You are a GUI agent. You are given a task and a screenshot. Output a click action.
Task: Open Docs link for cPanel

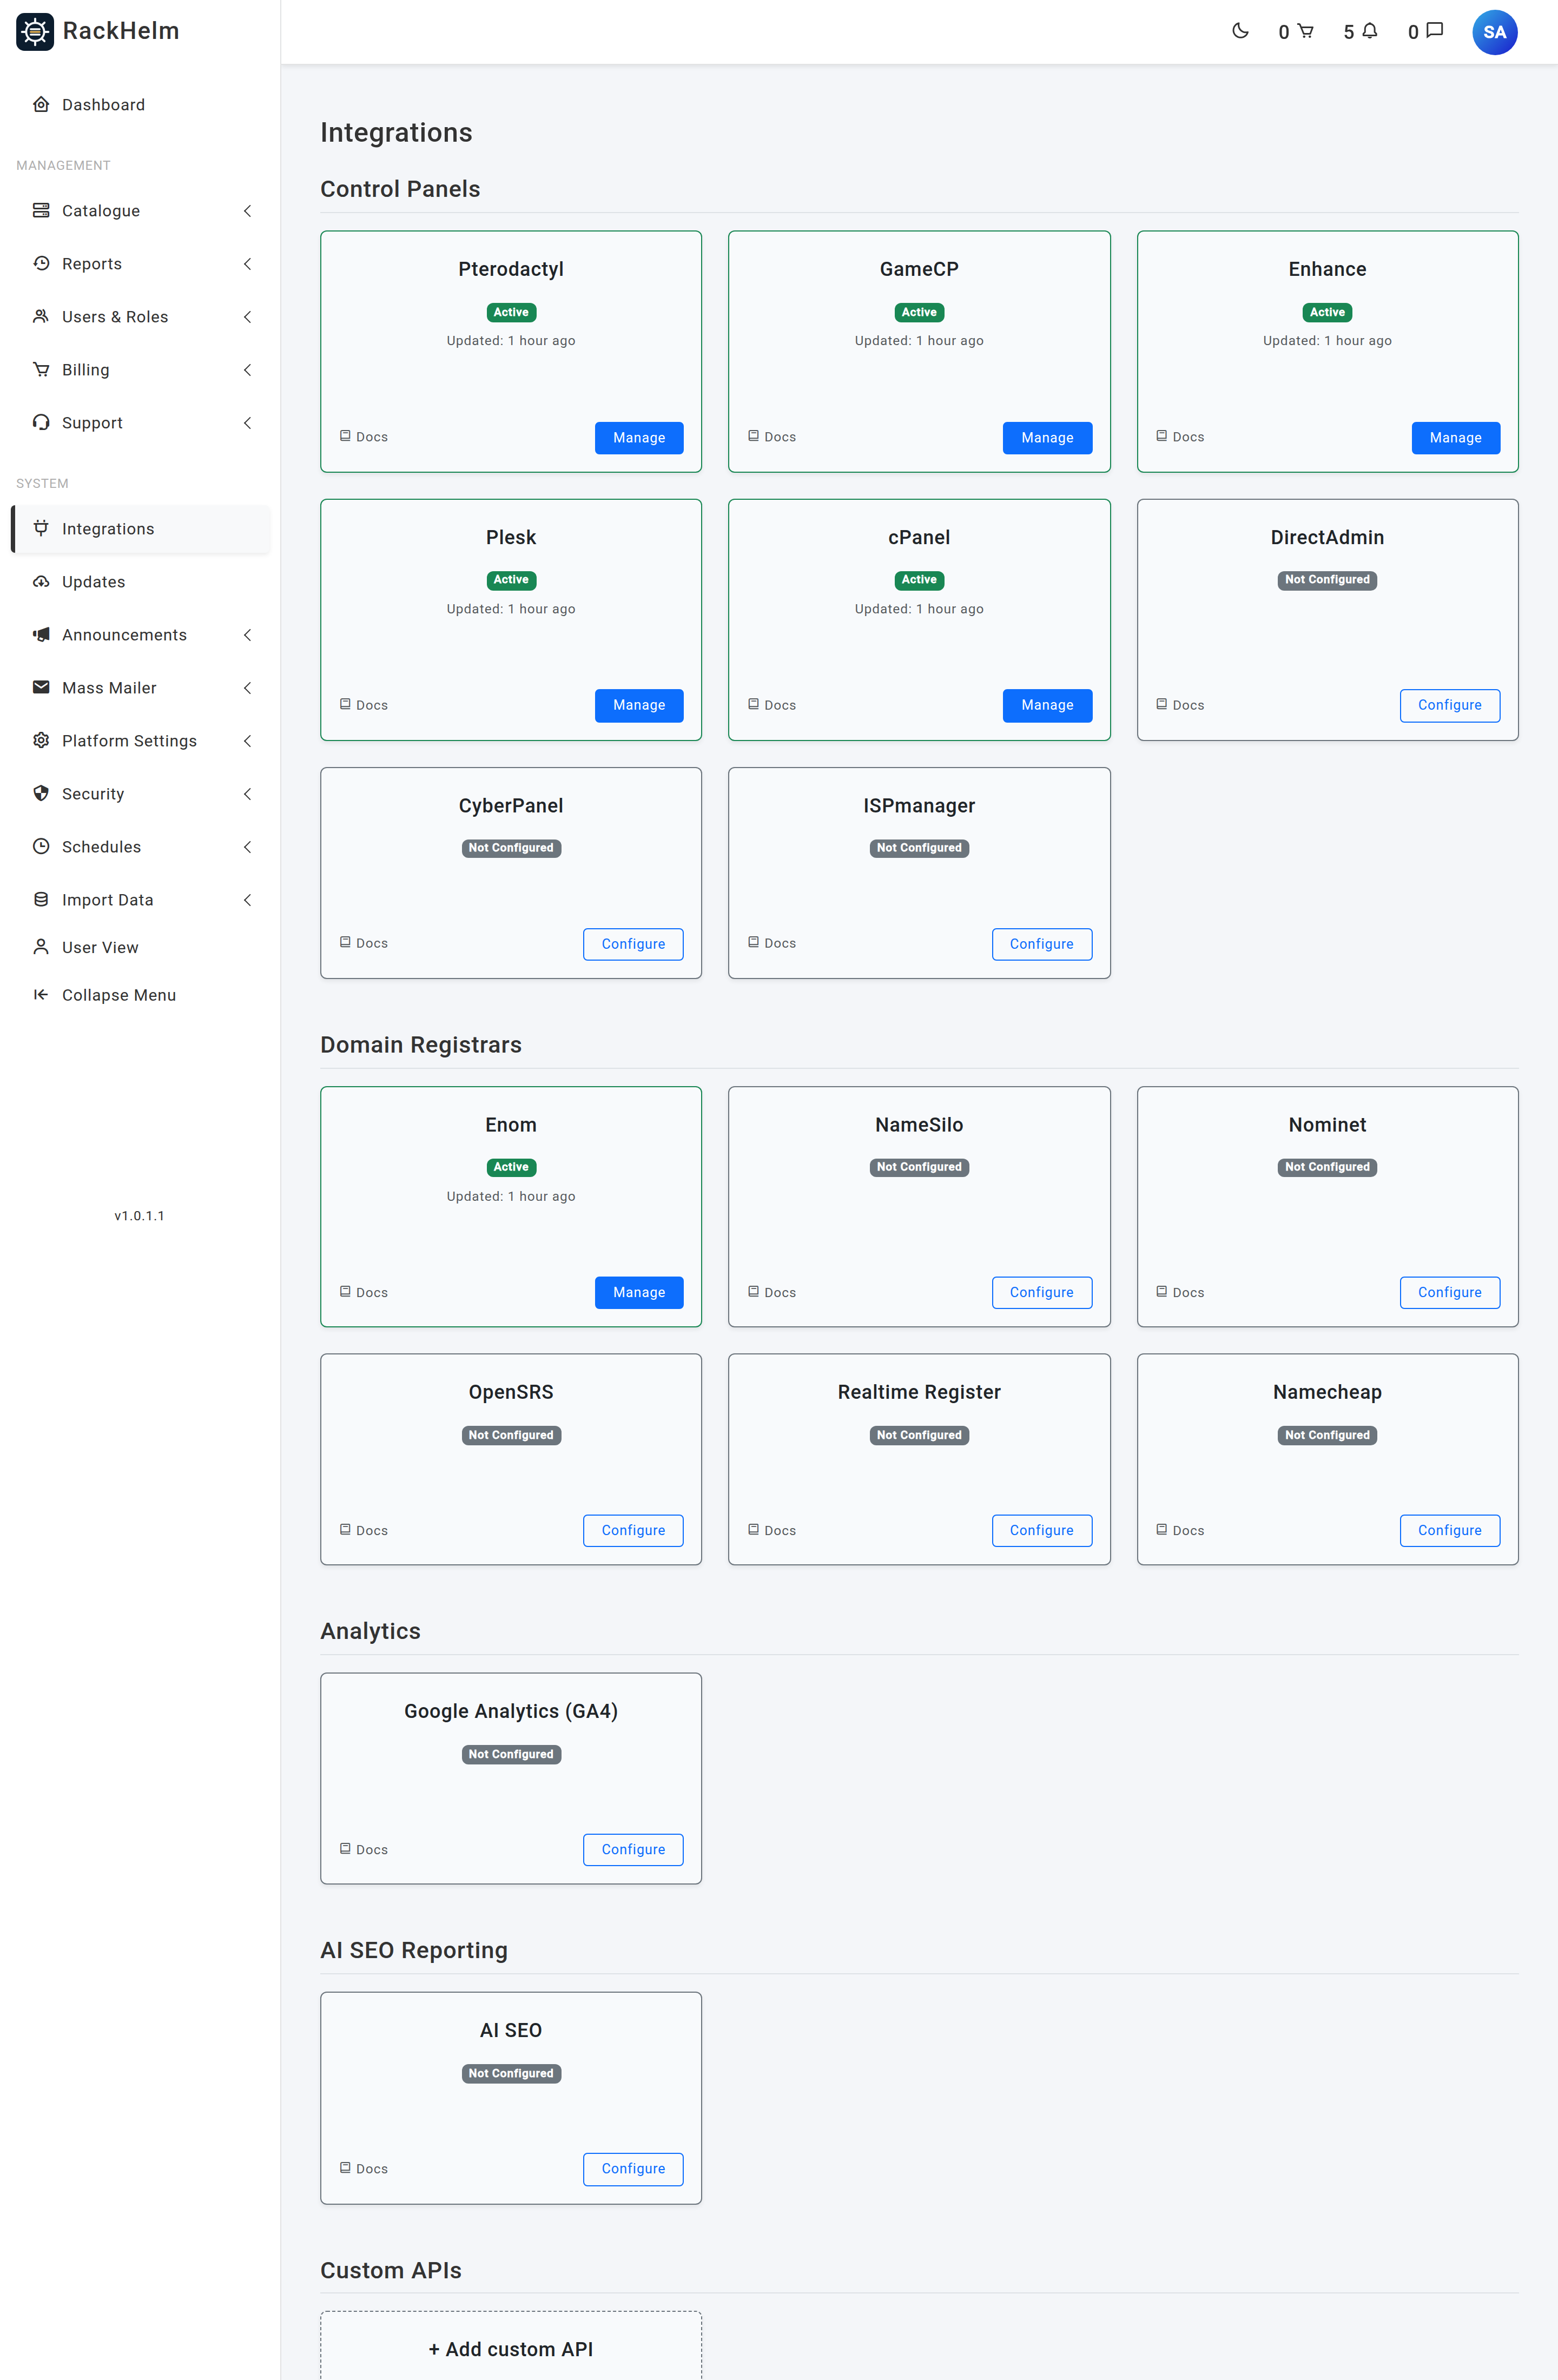(x=772, y=705)
